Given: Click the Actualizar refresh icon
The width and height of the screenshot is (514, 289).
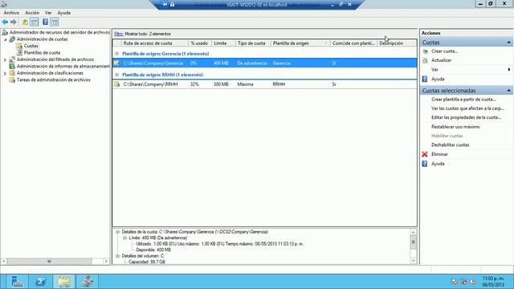Looking at the screenshot, I should tap(425, 60).
